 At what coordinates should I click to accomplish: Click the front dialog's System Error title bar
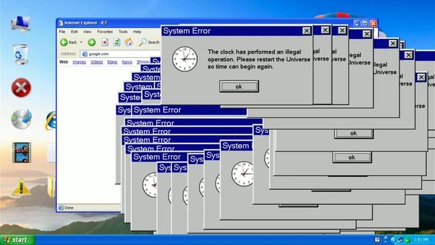pos(237,31)
